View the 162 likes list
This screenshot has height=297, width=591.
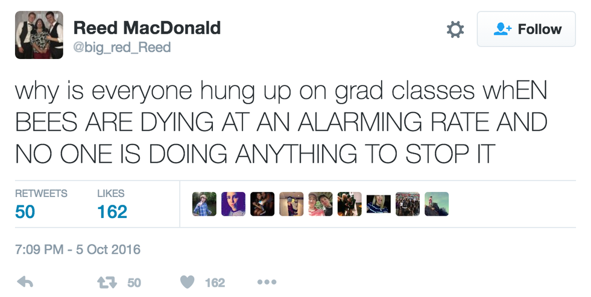point(112,204)
